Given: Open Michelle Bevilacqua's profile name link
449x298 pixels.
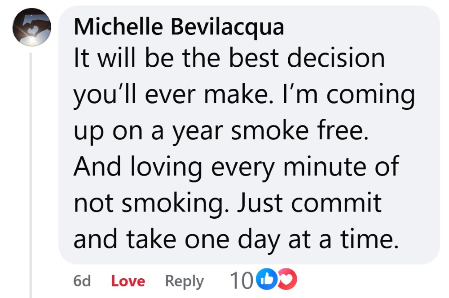Looking at the screenshot, I should 179,27.
